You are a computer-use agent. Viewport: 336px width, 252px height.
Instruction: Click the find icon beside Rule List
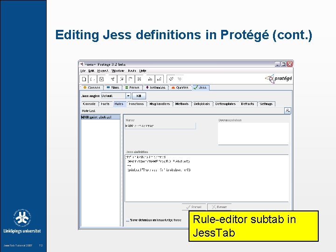coord(287,111)
